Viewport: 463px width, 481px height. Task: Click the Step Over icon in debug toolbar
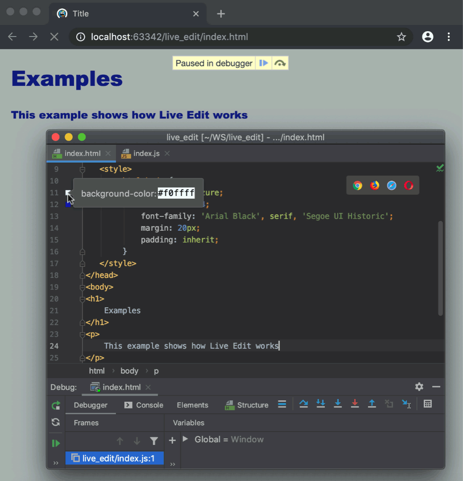click(x=303, y=404)
